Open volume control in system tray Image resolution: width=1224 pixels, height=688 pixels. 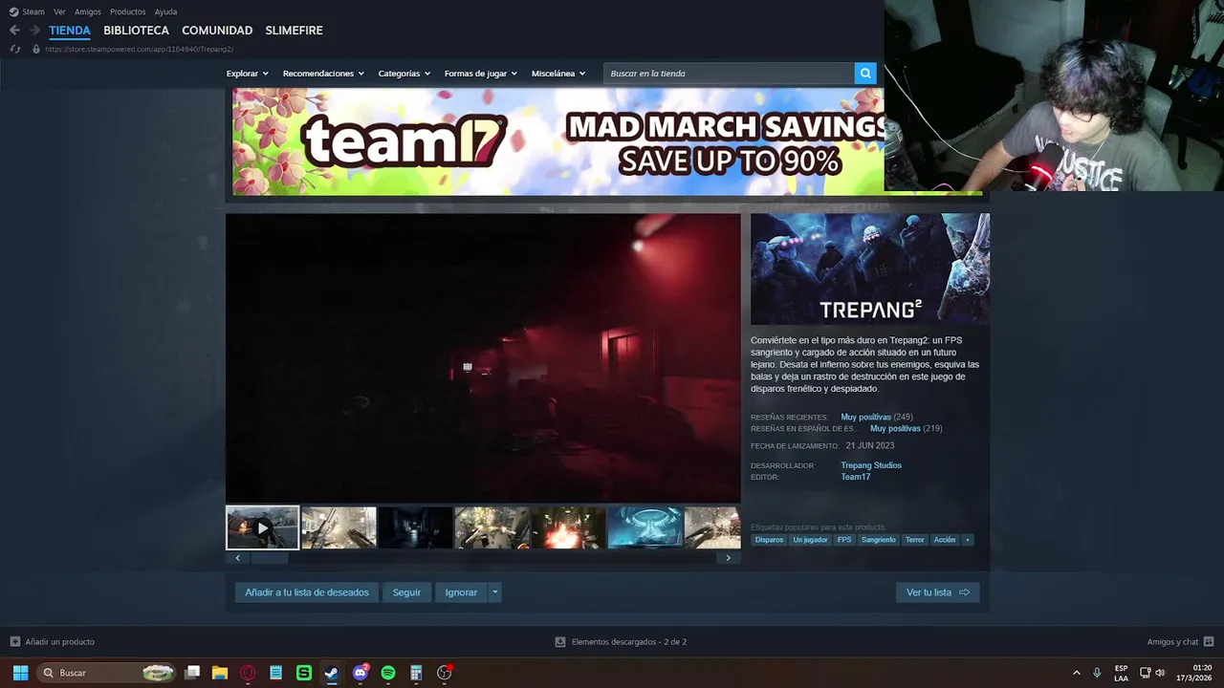pyautogui.click(x=1161, y=673)
